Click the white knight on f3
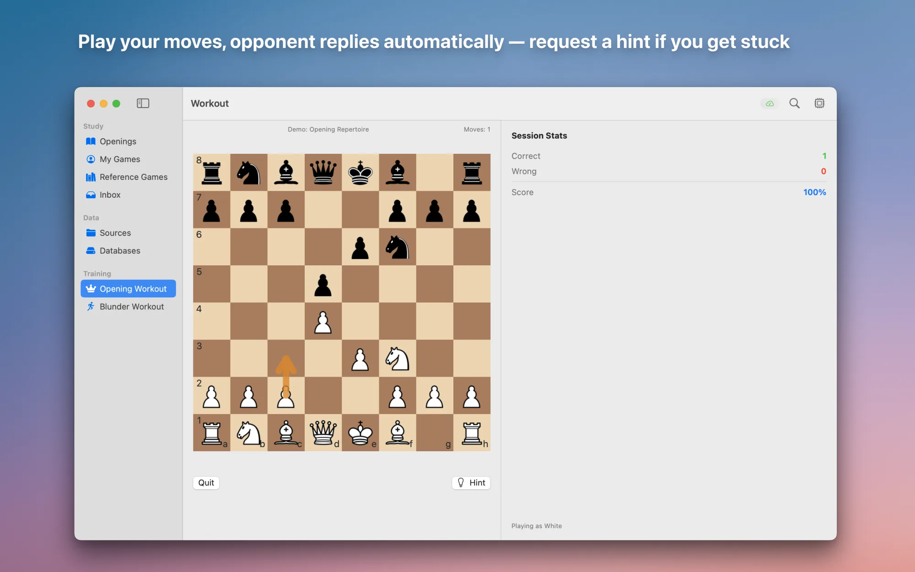Image resolution: width=915 pixels, height=572 pixels. coord(398,358)
